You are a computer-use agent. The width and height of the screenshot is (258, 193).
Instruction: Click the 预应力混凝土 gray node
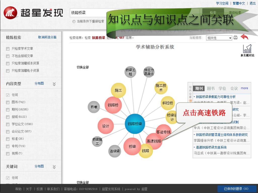(x=149, y=72)
